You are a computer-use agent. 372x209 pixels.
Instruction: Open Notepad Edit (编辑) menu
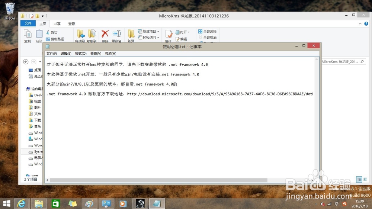66,54
